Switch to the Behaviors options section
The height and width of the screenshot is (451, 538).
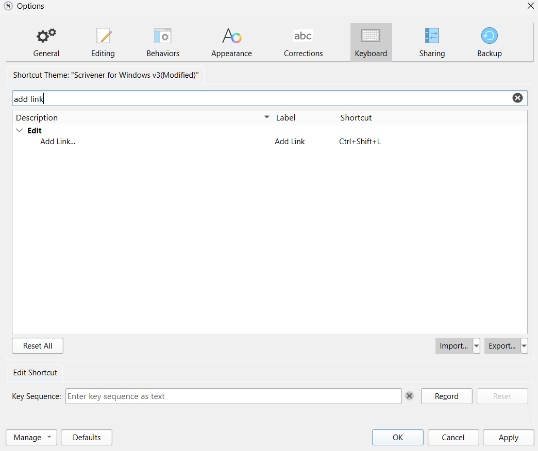pos(163,43)
